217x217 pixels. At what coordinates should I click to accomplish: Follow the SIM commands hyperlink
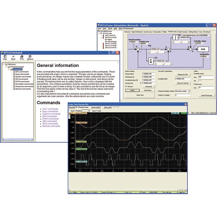[50, 121]
